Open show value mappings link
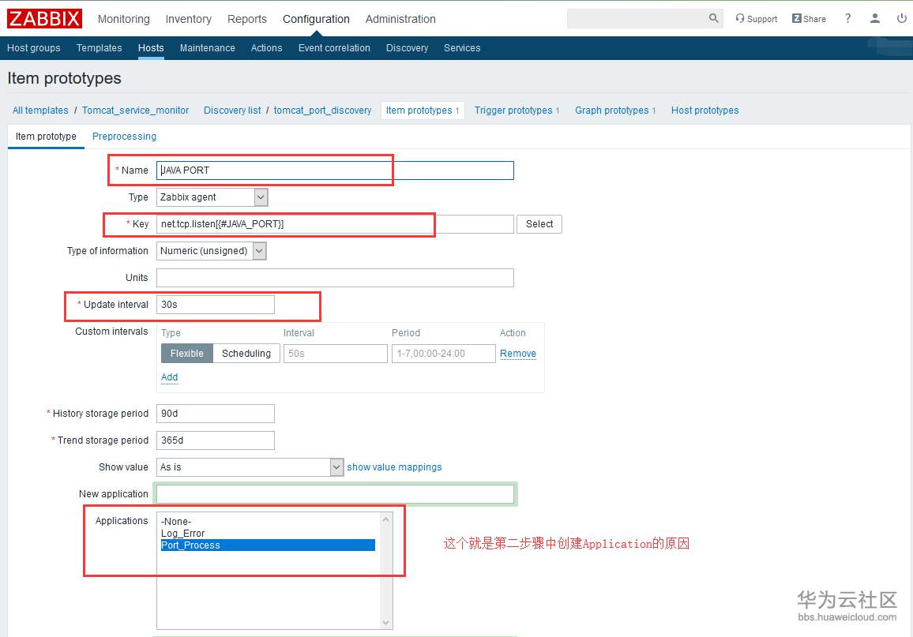Image resolution: width=913 pixels, height=637 pixels. (394, 467)
